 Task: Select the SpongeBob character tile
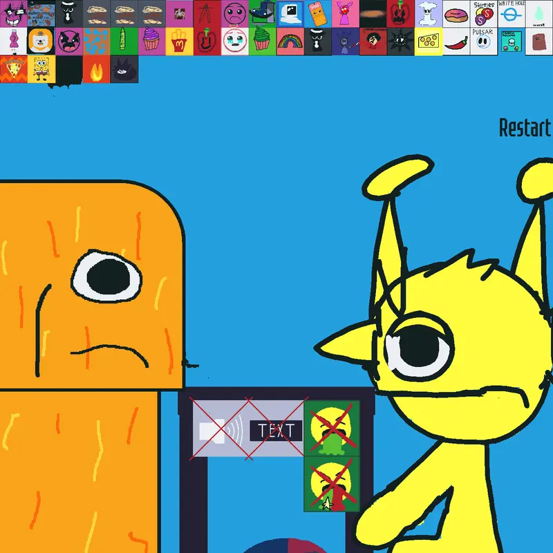point(41,69)
